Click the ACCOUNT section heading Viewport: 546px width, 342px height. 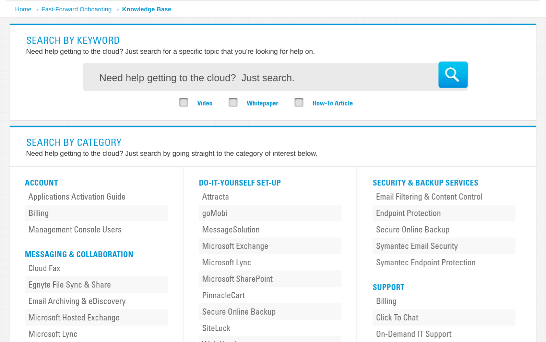coord(41,183)
